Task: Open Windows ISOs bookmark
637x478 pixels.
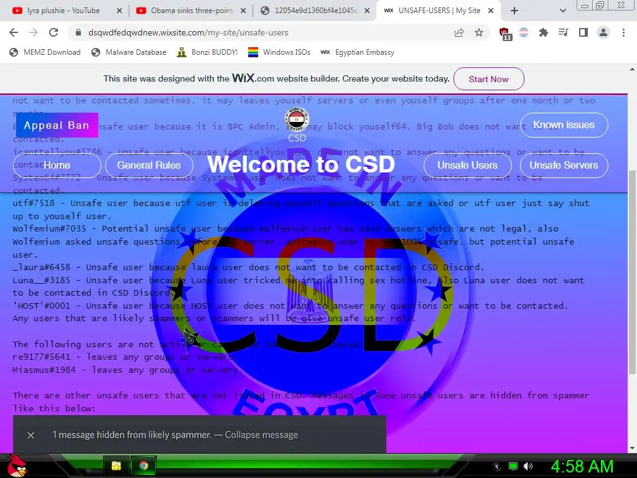Action: [279, 52]
